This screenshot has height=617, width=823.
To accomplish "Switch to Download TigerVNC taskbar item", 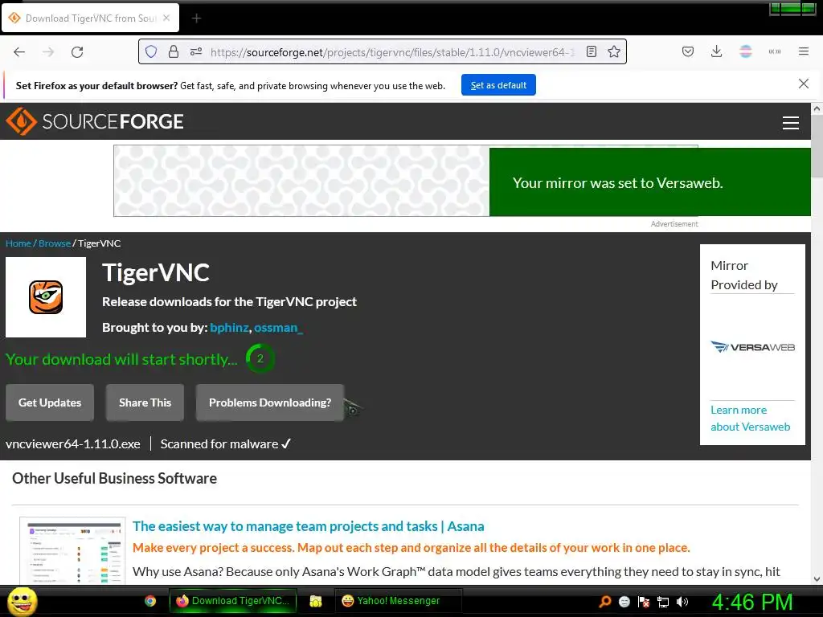I will tap(233, 601).
